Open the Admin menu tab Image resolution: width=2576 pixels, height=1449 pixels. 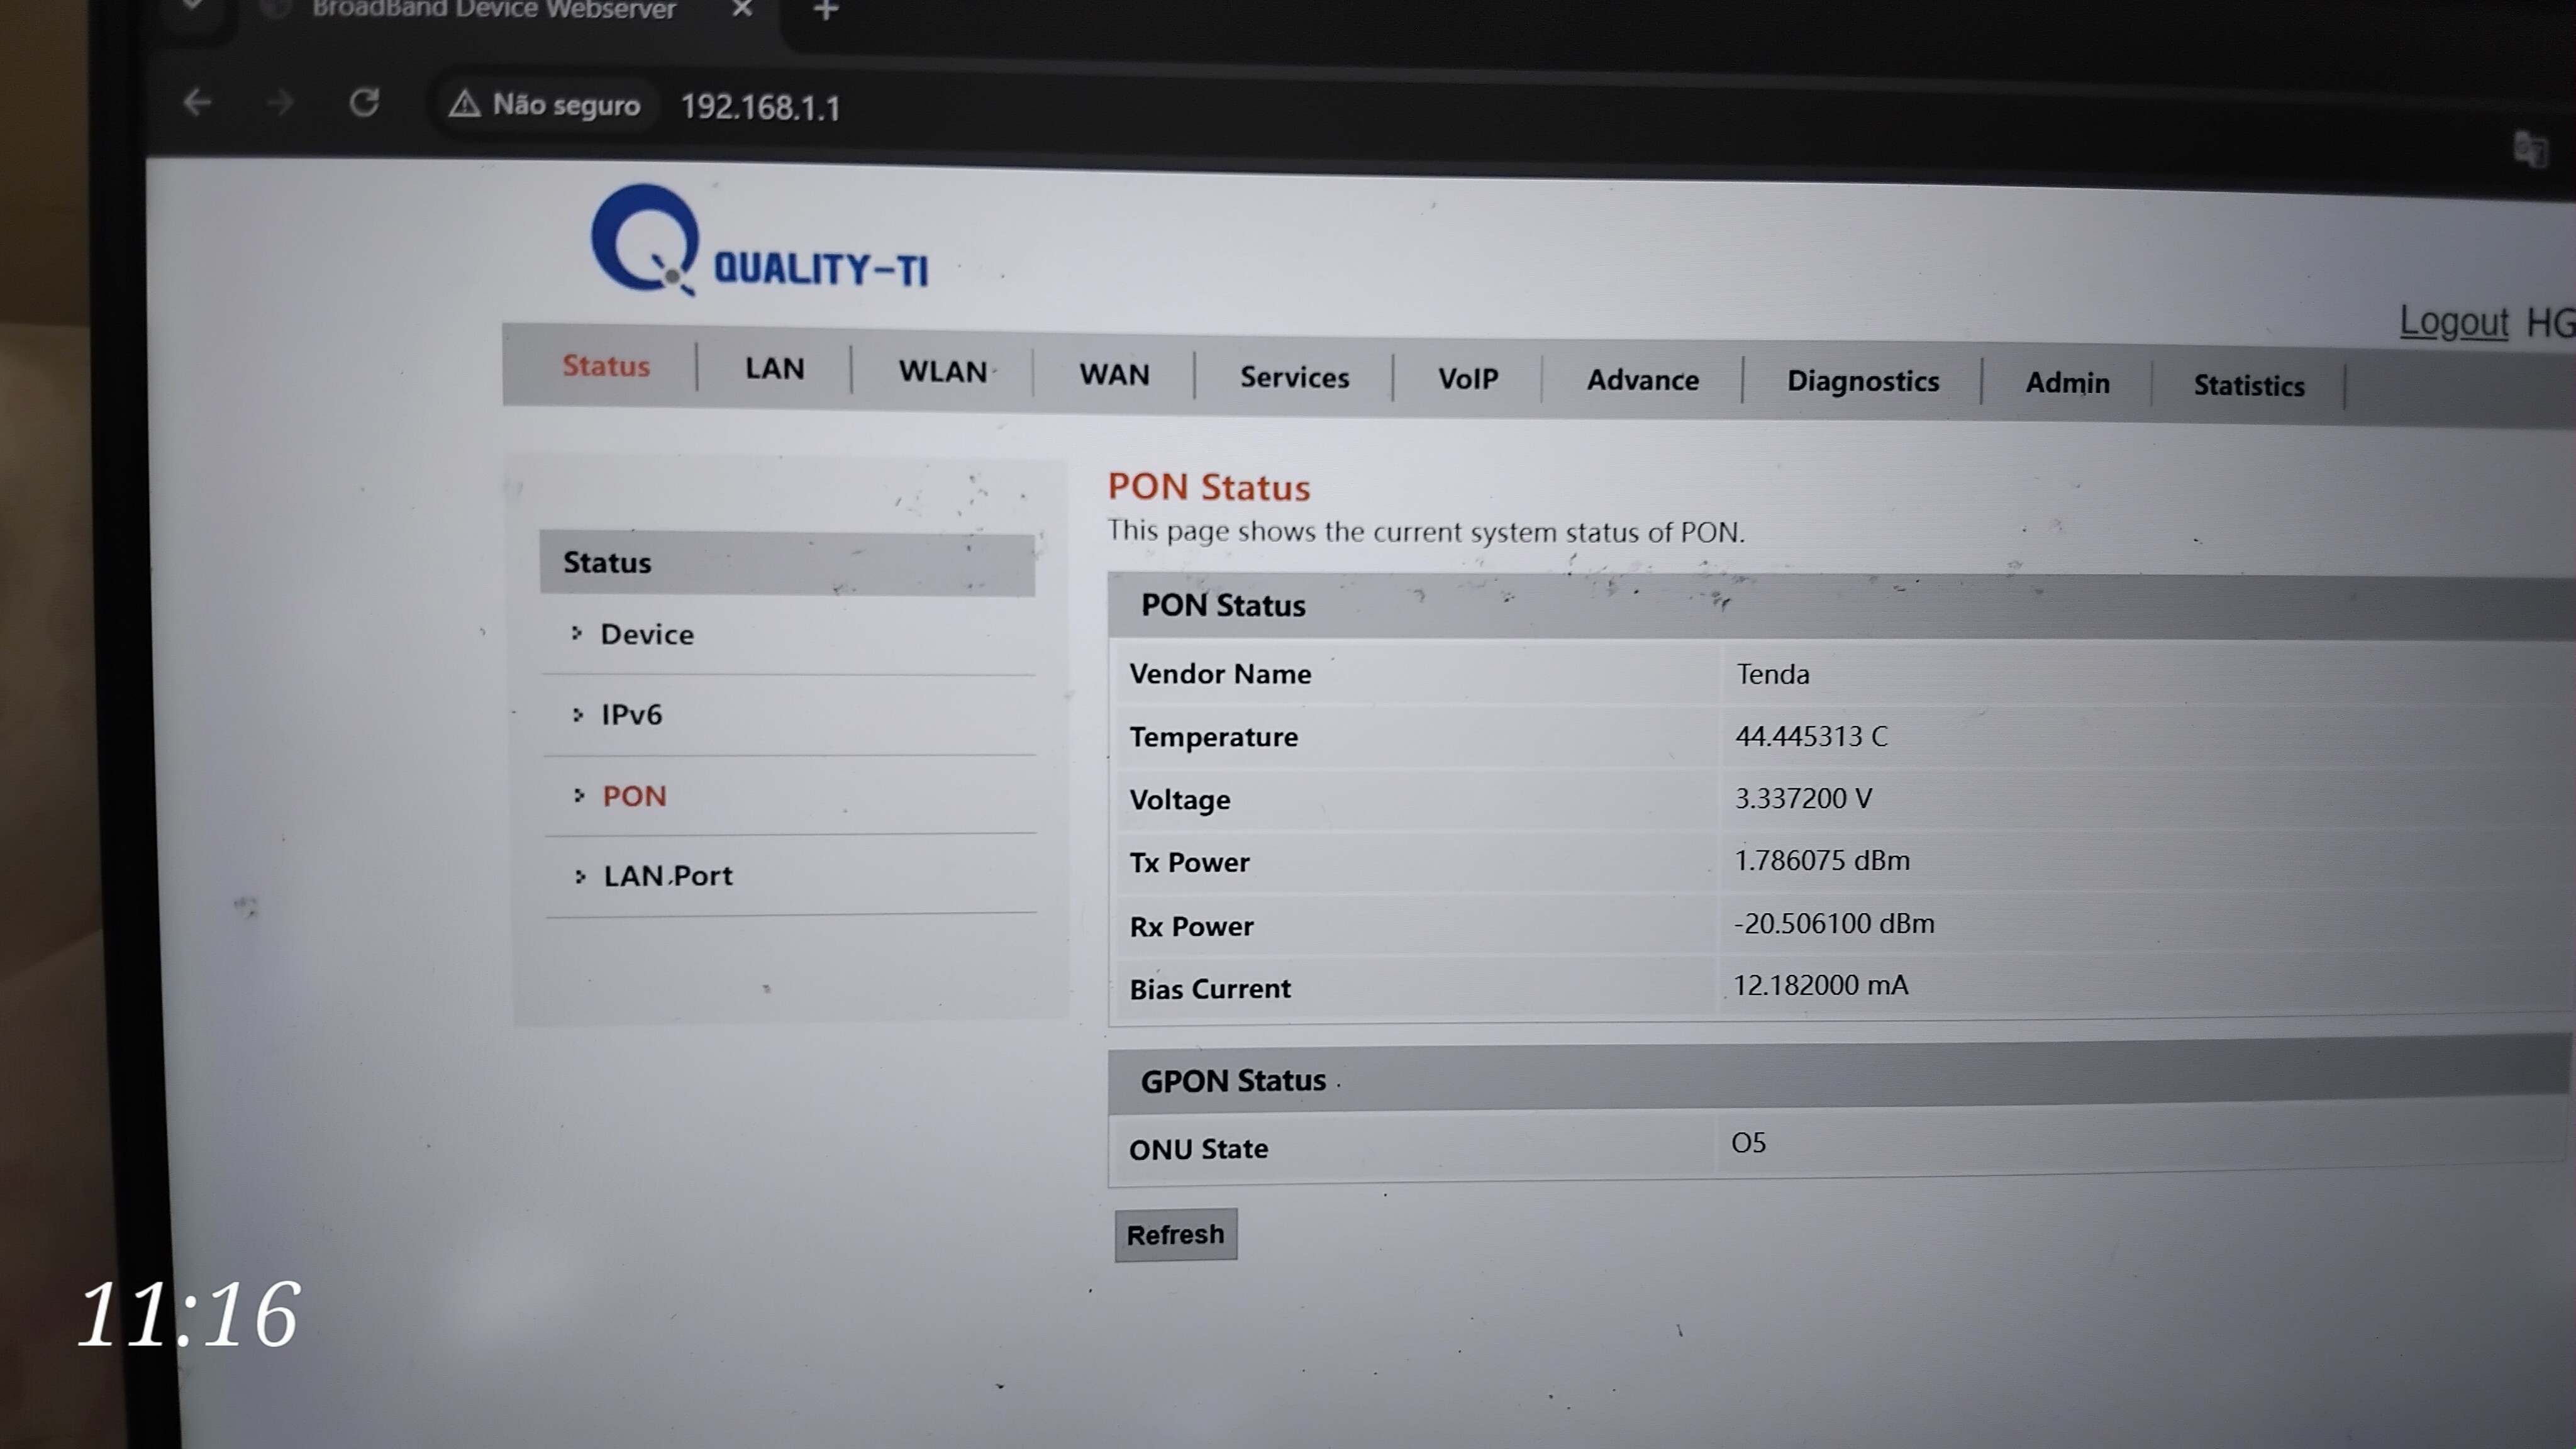click(2067, 383)
